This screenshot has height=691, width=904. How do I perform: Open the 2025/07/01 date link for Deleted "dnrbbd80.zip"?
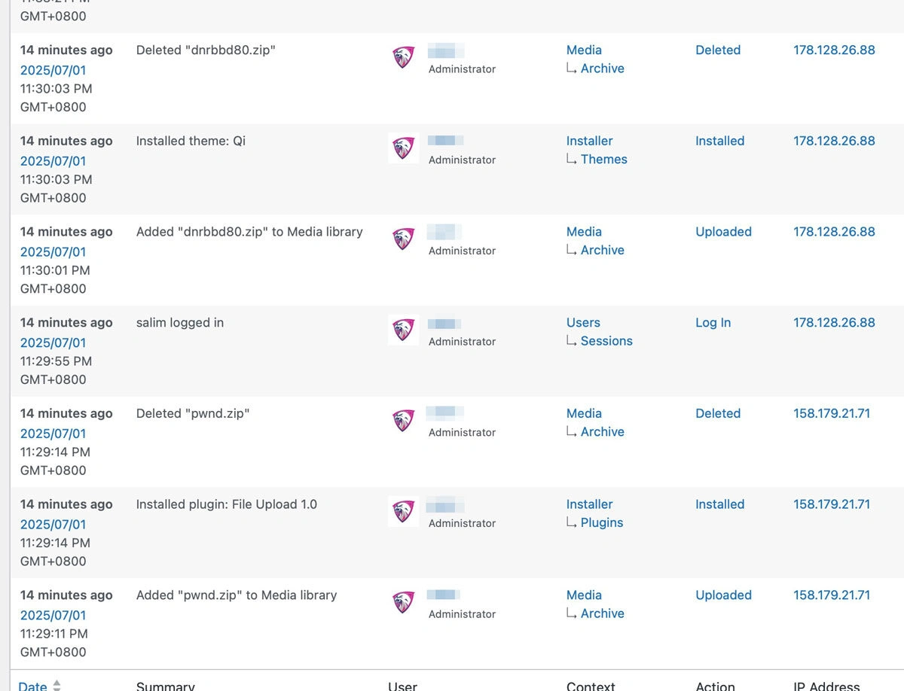pyautogui.click(x=53, y=70)
